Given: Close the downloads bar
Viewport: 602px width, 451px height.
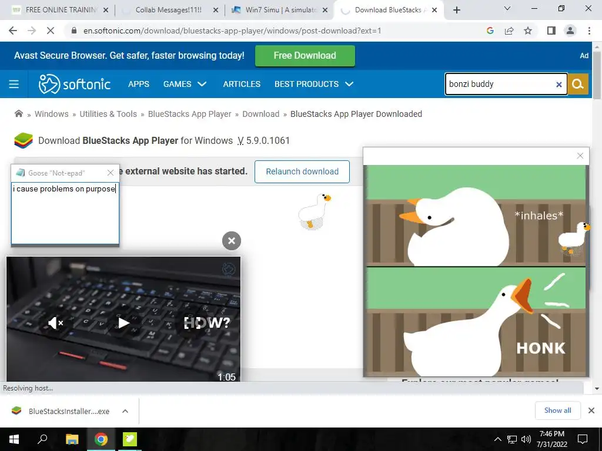Looking at the screenshot, I should [591, 410].
